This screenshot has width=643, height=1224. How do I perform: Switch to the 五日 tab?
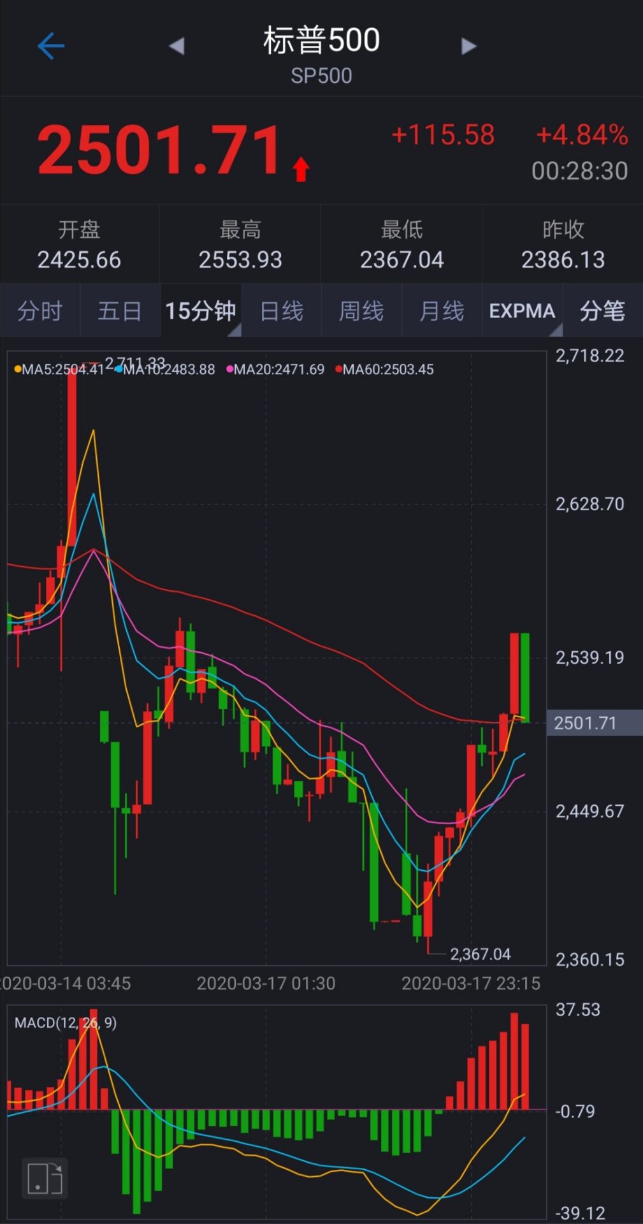coord(120,310)
